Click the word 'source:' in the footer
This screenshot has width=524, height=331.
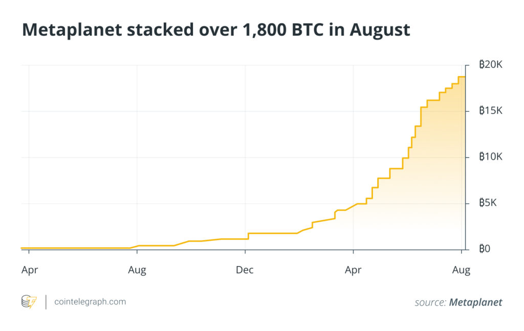430,302
